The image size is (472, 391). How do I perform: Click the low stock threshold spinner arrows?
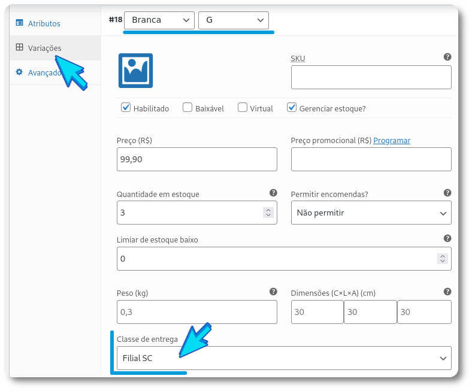point(443,259)
